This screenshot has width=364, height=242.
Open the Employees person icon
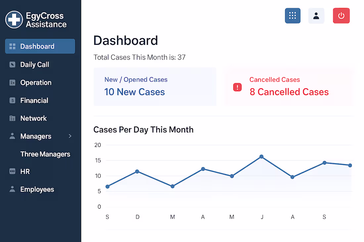pyautogui.click(x=12, y=189)
